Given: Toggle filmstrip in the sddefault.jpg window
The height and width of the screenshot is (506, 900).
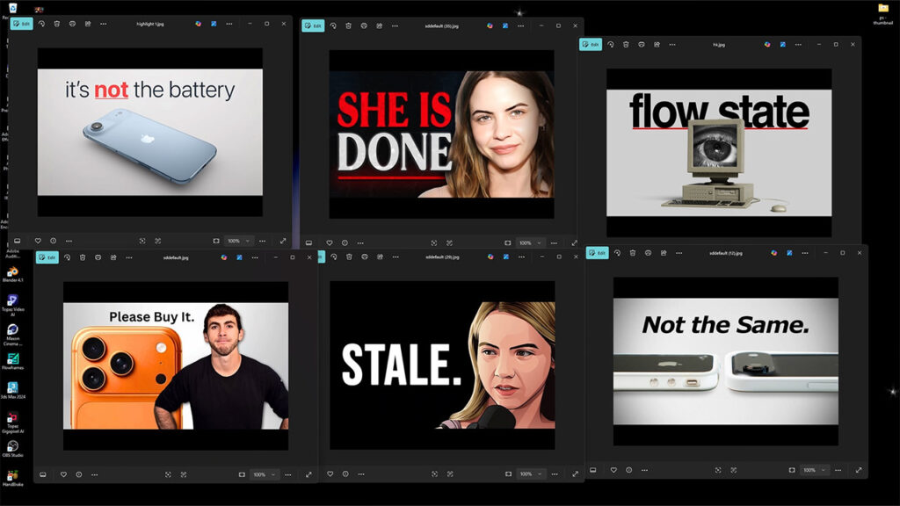Looking at the screenshot, I should point(42,474).
